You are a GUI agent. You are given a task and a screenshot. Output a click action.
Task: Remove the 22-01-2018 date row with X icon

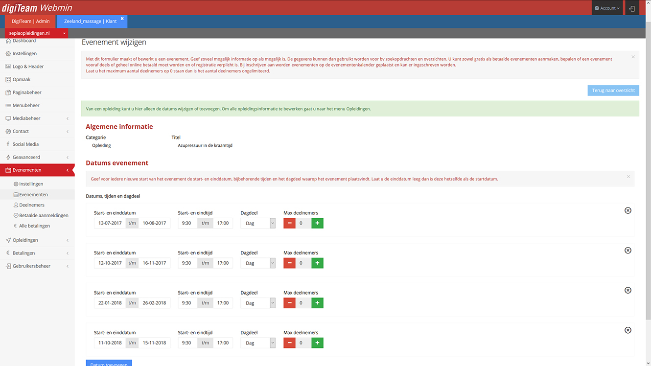[x=628, y=290]
